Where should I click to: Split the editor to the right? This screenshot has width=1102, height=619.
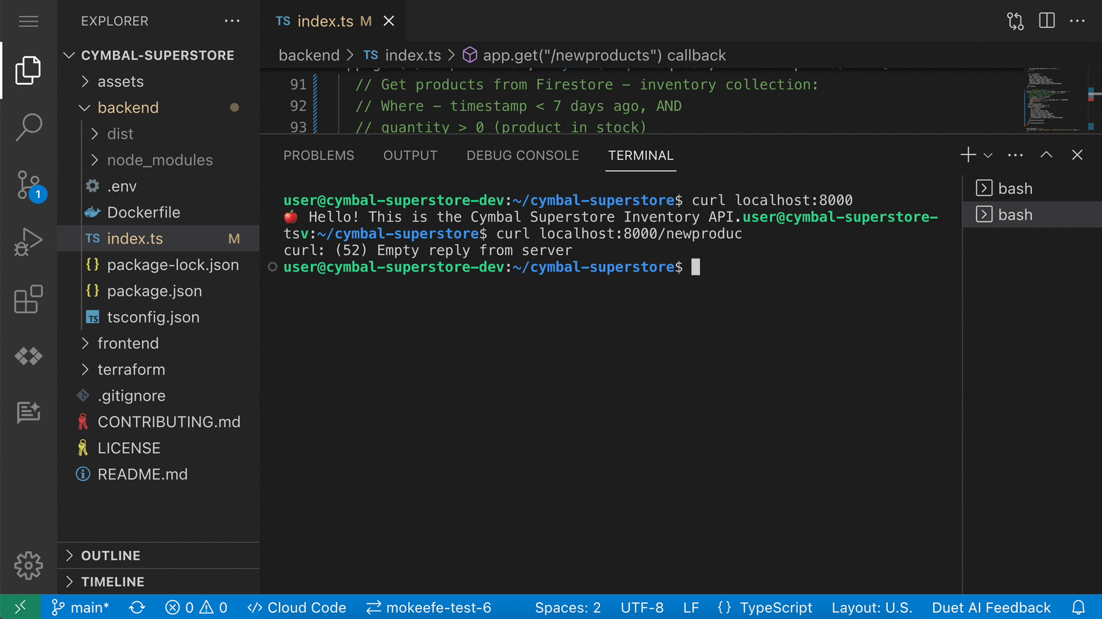tap(1047, 21)
